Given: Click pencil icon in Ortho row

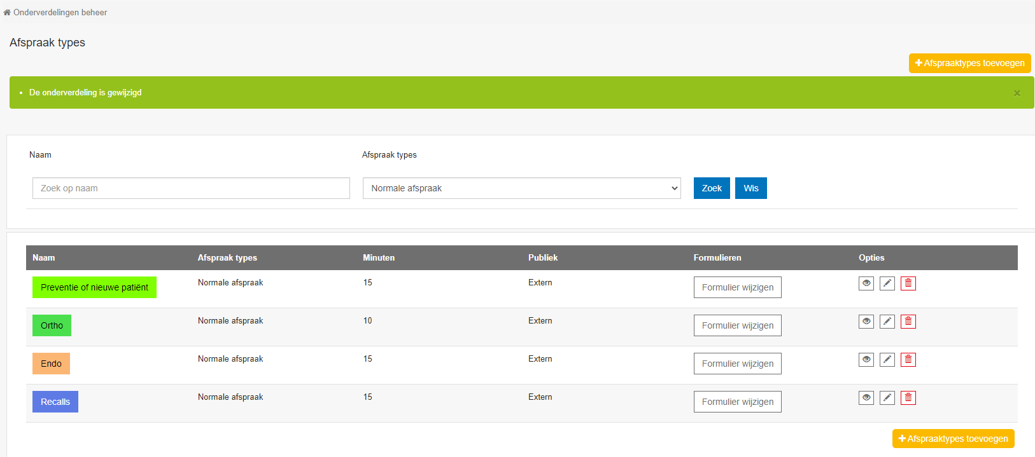Looking at the screenshot, I should (887, 322).
